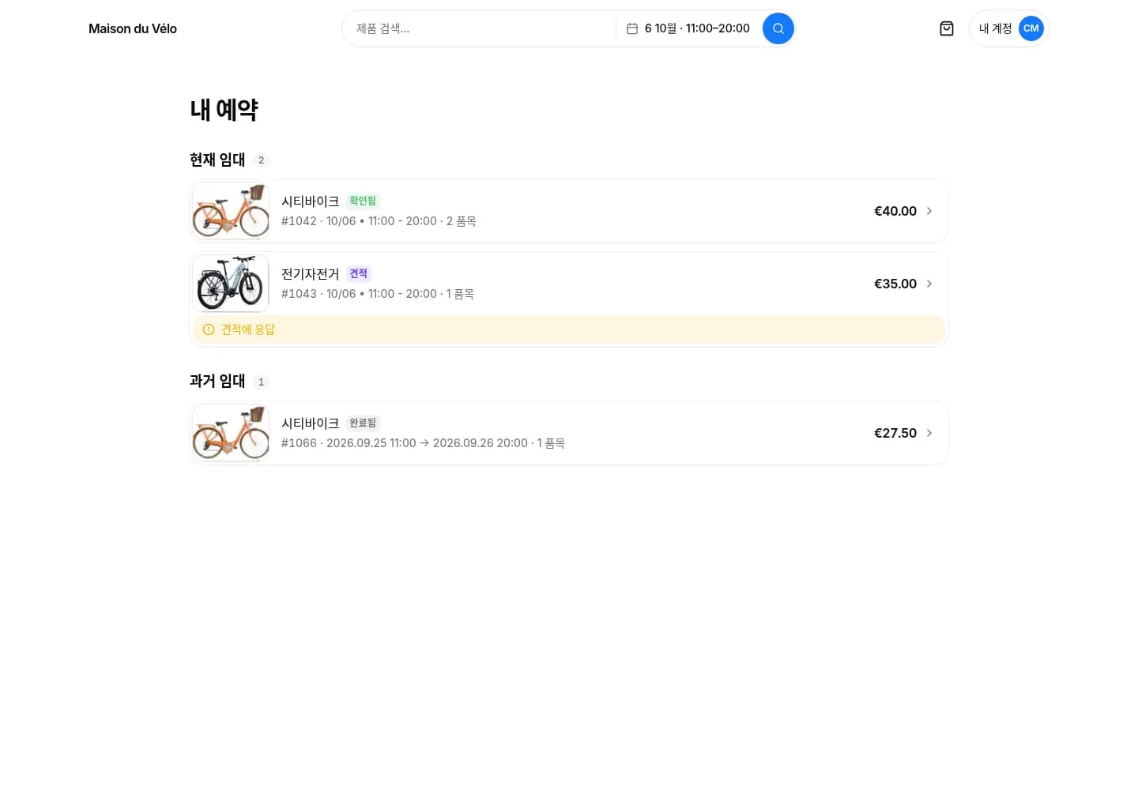Expand past order #1066 using its chevron

[x=929, y=433]
